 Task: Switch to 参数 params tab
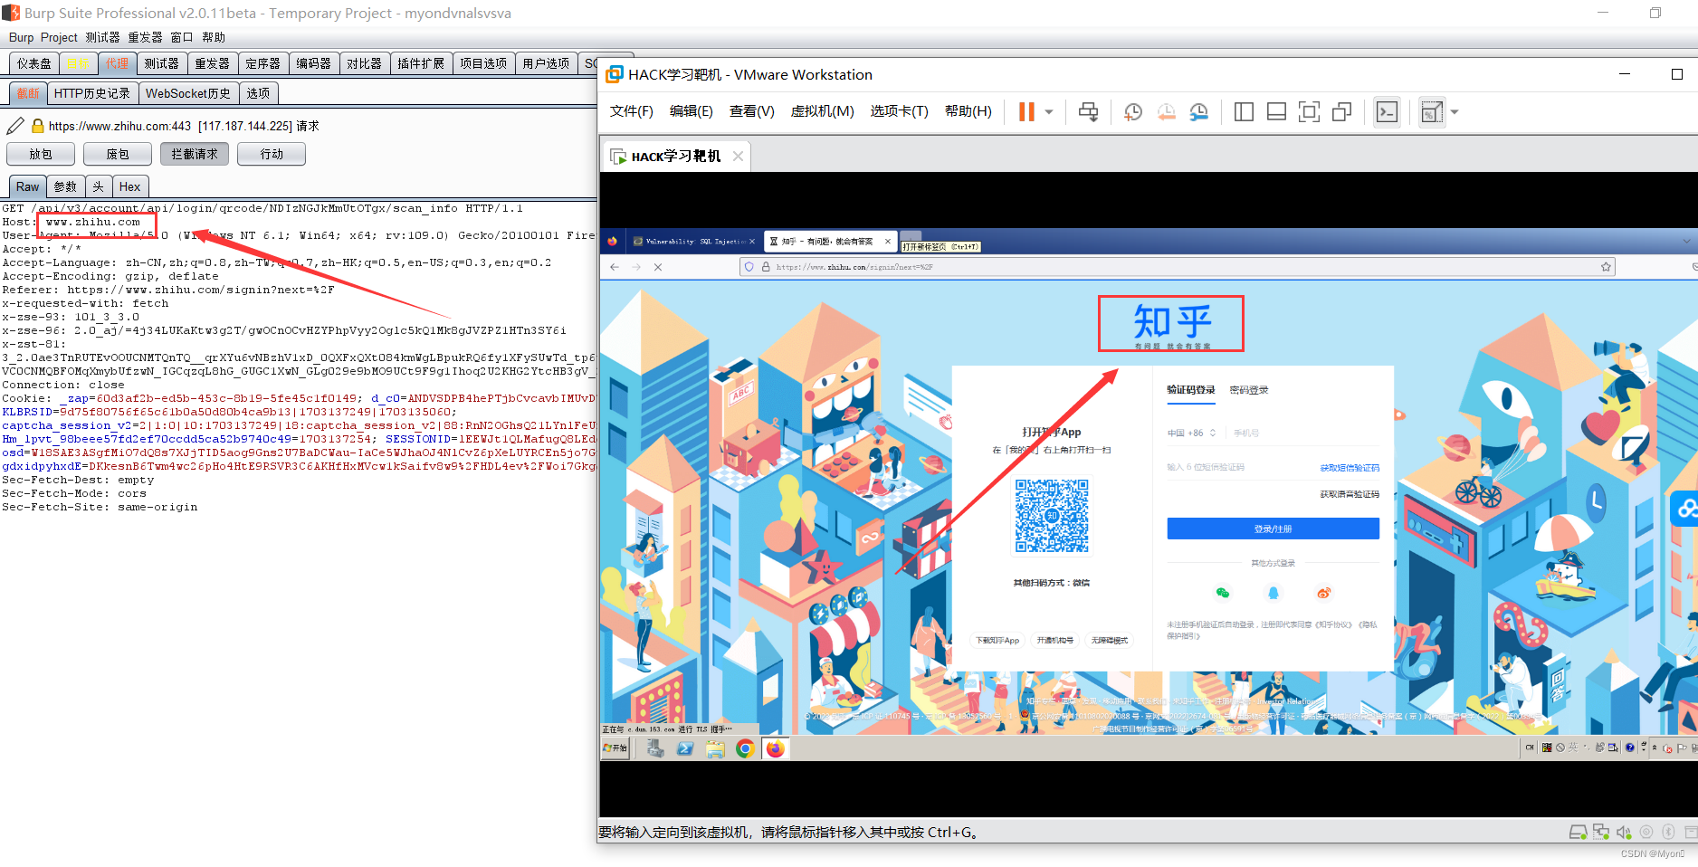65,186
